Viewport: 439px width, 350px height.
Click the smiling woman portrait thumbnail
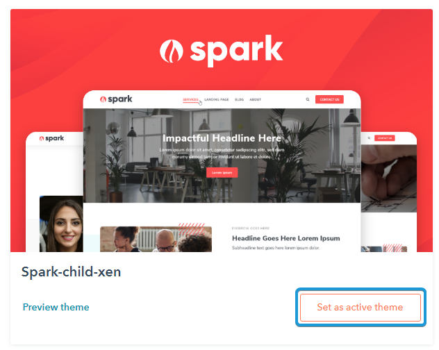point(61,224)
